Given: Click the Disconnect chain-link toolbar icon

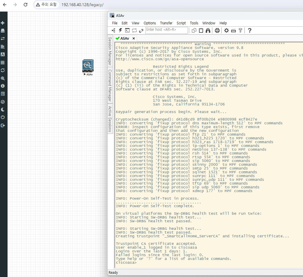Looking at the screenshot, I should pos(141,30).
